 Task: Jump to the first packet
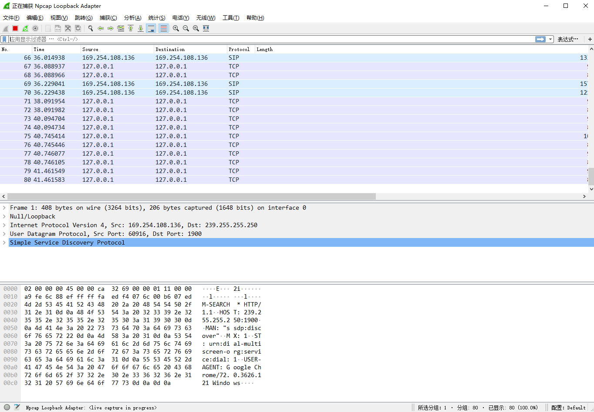[x=130, y=28]
